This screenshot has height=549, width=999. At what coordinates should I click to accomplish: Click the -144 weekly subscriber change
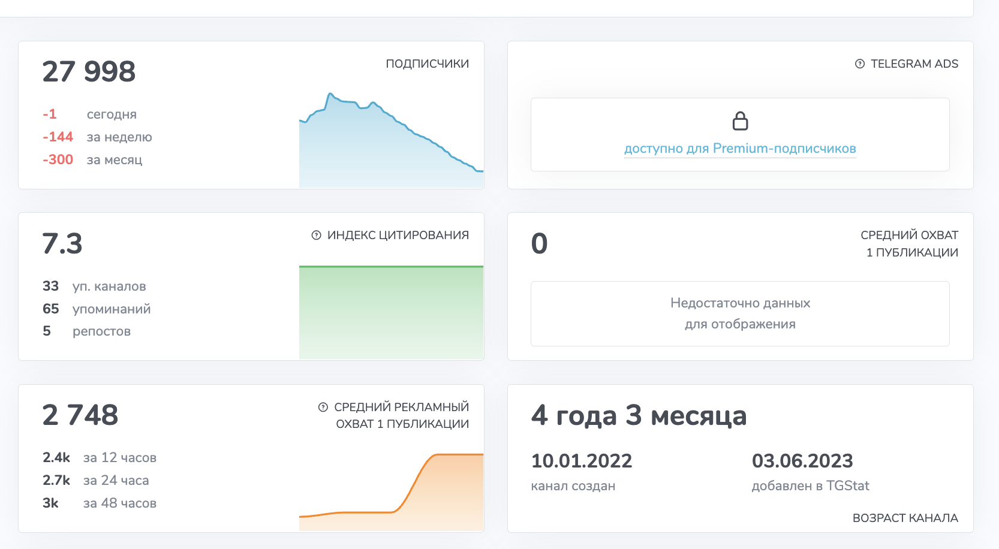coord(58,137)
